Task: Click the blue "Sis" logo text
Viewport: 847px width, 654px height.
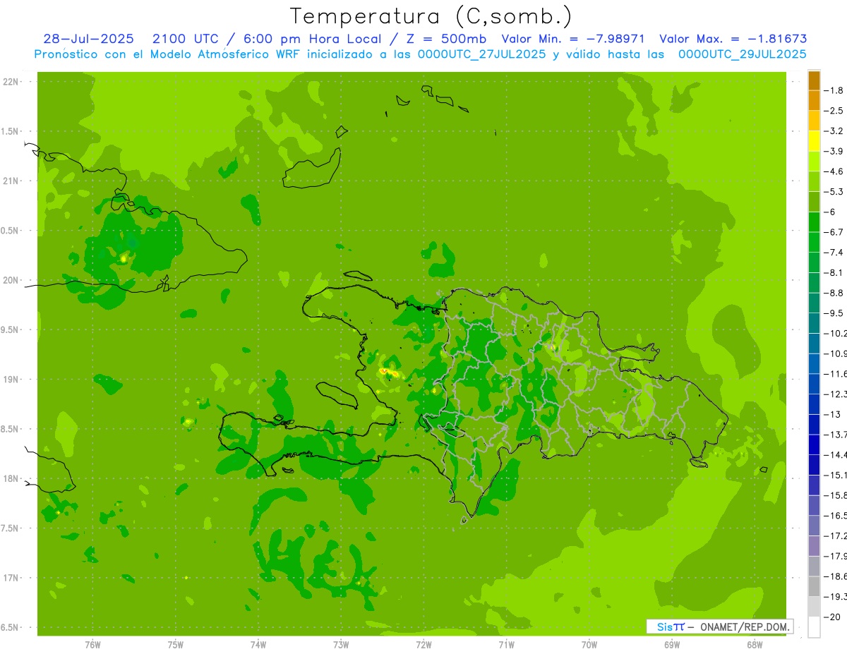Action: point(664,626)
